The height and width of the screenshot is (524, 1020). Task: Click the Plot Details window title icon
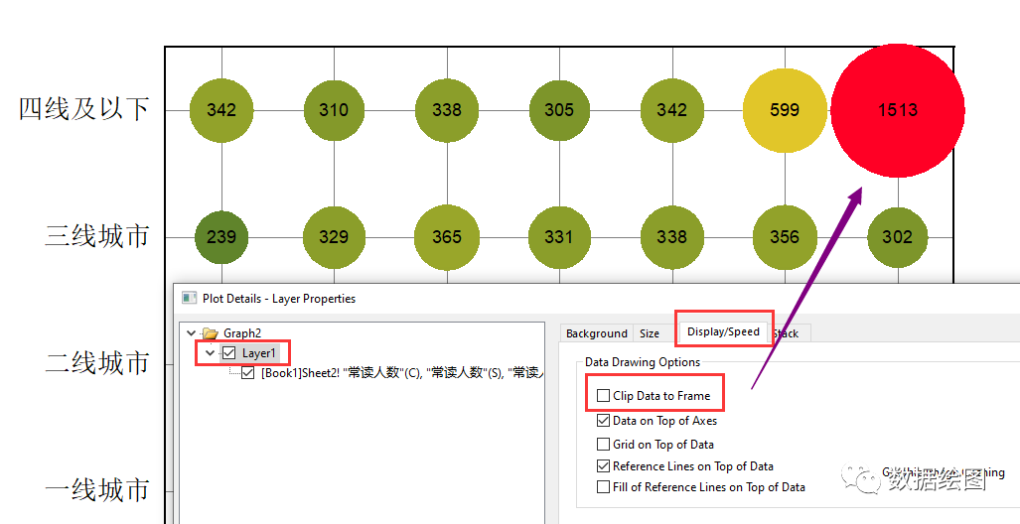189,298
